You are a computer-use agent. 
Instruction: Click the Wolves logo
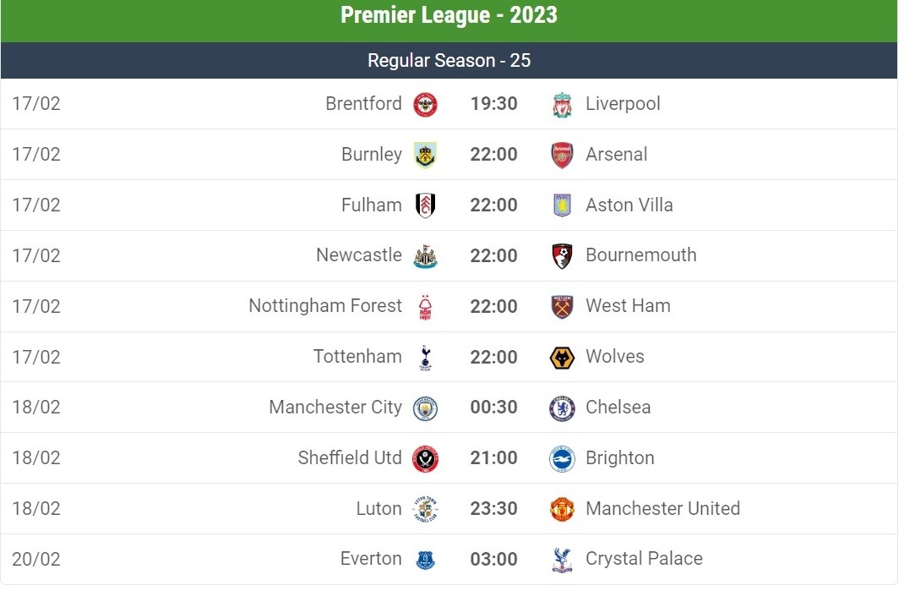(x=562, y=358)
